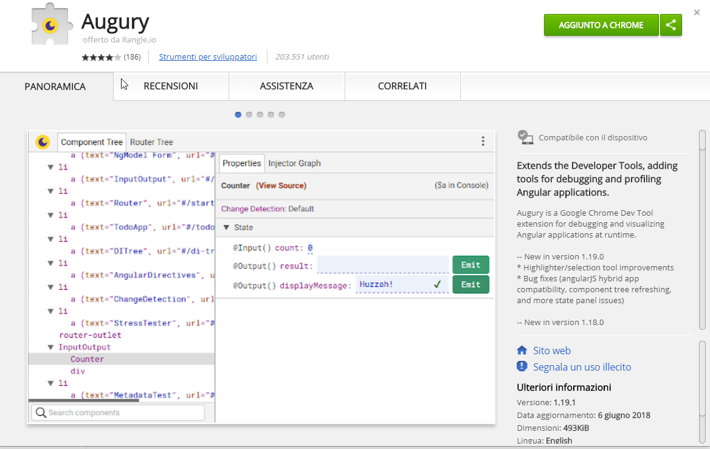Click the result output input field
The width and height of the screenshot is (710, 449).
tap(383, 265)
